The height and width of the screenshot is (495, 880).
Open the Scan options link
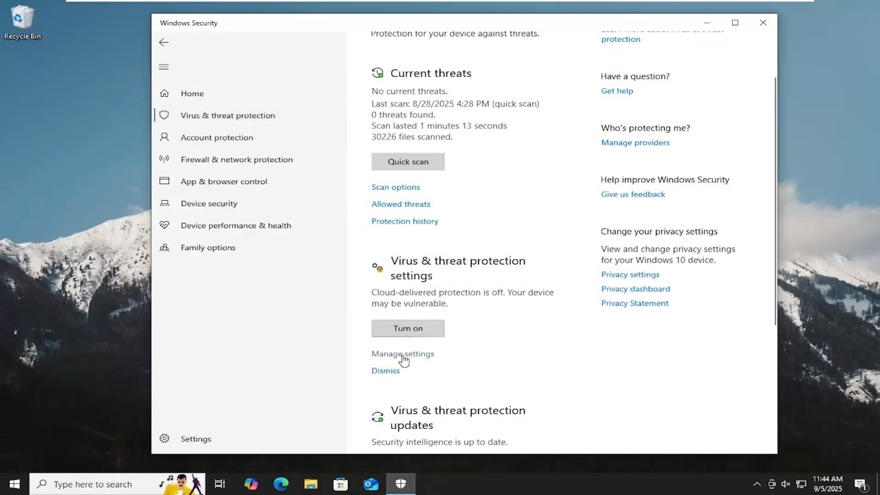tap(396, 187)
